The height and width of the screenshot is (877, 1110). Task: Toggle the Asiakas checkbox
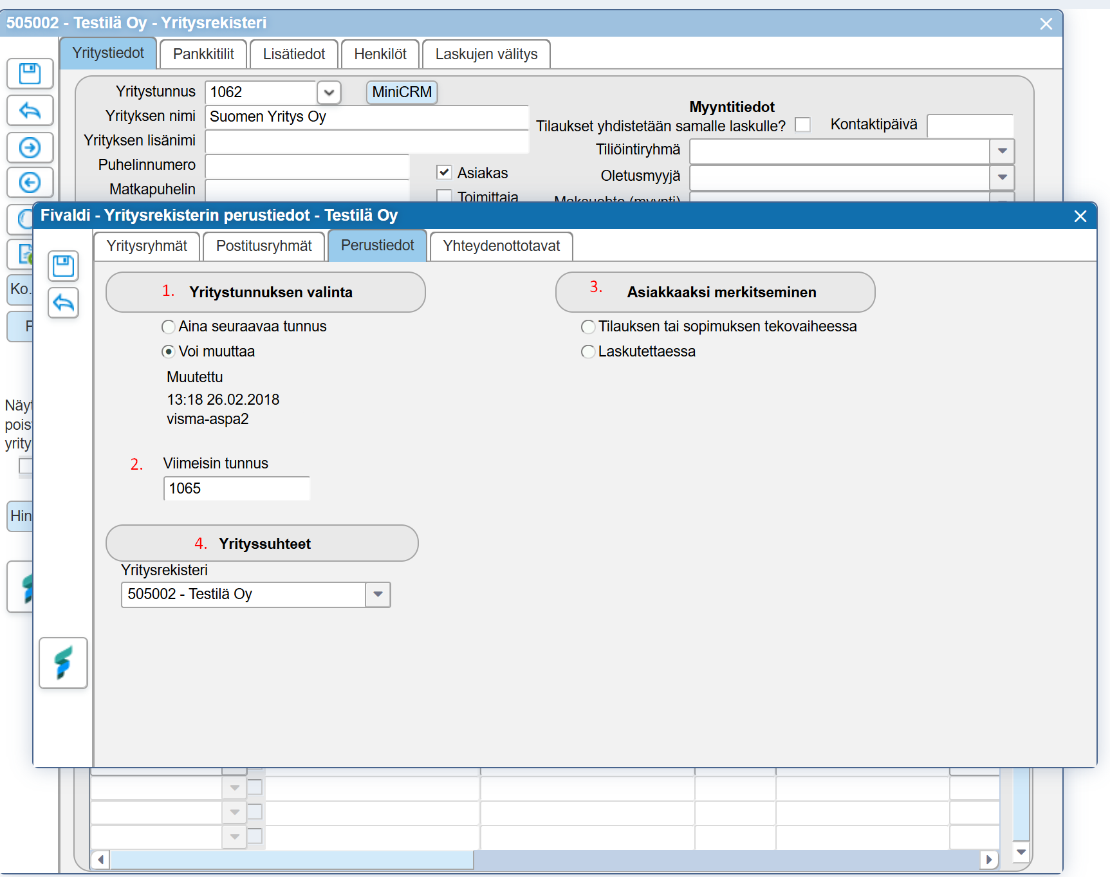tap(444, 172)
